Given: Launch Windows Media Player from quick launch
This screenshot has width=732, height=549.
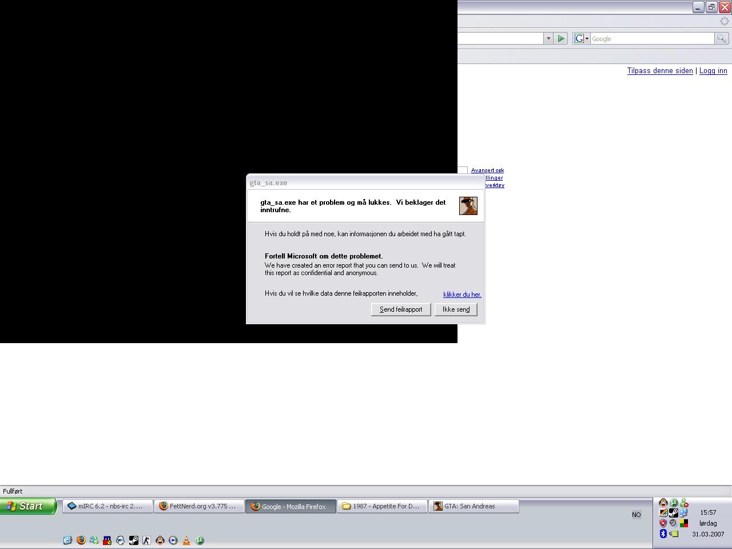Looking at the screenshot, I should click(173, 540).
